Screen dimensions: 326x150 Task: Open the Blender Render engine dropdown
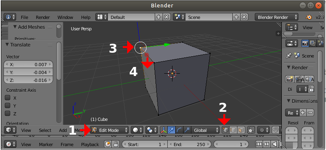pos(276,17)
